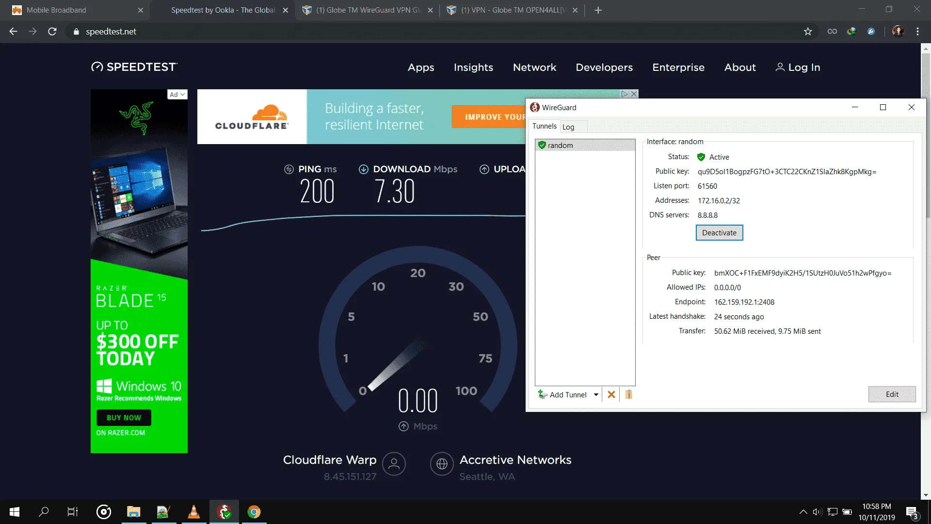Click the upload arrow icon beside UPLOAD
Image resolution: width=931 pixels, height=524 pixels.
(484, 169)
